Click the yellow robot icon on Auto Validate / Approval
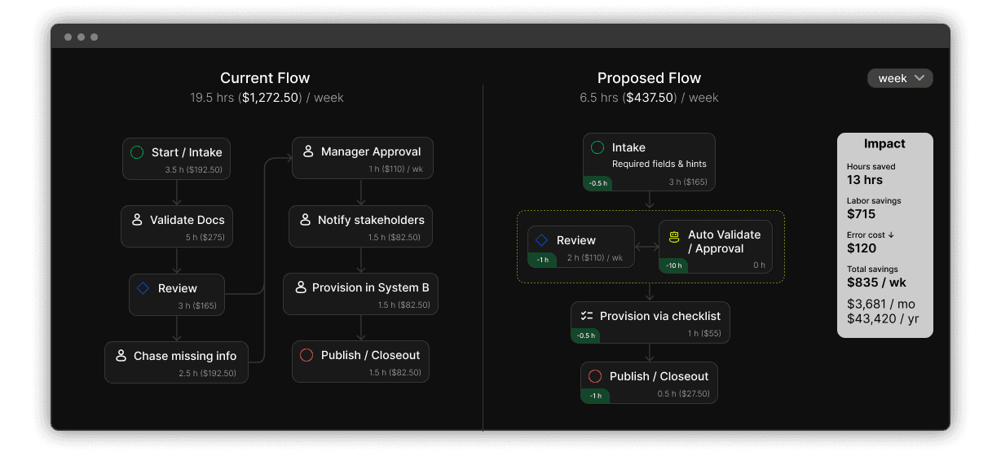Viewport: 1001px width, 456px height. [674, 237]
